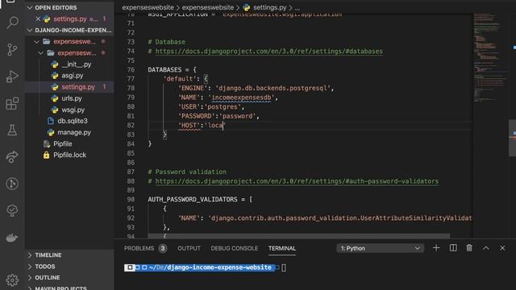This screenshot has height=290, width=516.
Task: Place cursor on 'incomeexpensesdb' value
Action: point(241,97)
